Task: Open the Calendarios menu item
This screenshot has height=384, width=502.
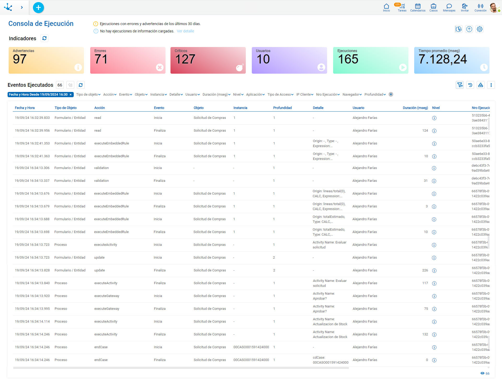Action: click(x=418, y=8)
